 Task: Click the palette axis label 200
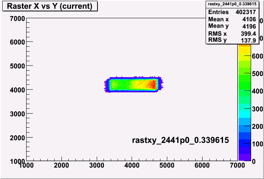258,127
